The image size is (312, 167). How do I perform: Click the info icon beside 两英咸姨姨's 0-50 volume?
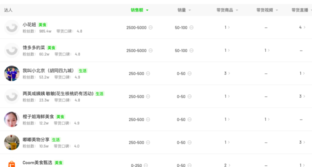point(189,97)
